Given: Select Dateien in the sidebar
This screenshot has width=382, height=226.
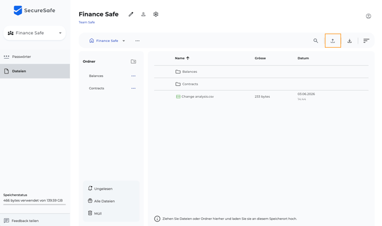Looking at the screenshot, I should (x=35, y=71).
